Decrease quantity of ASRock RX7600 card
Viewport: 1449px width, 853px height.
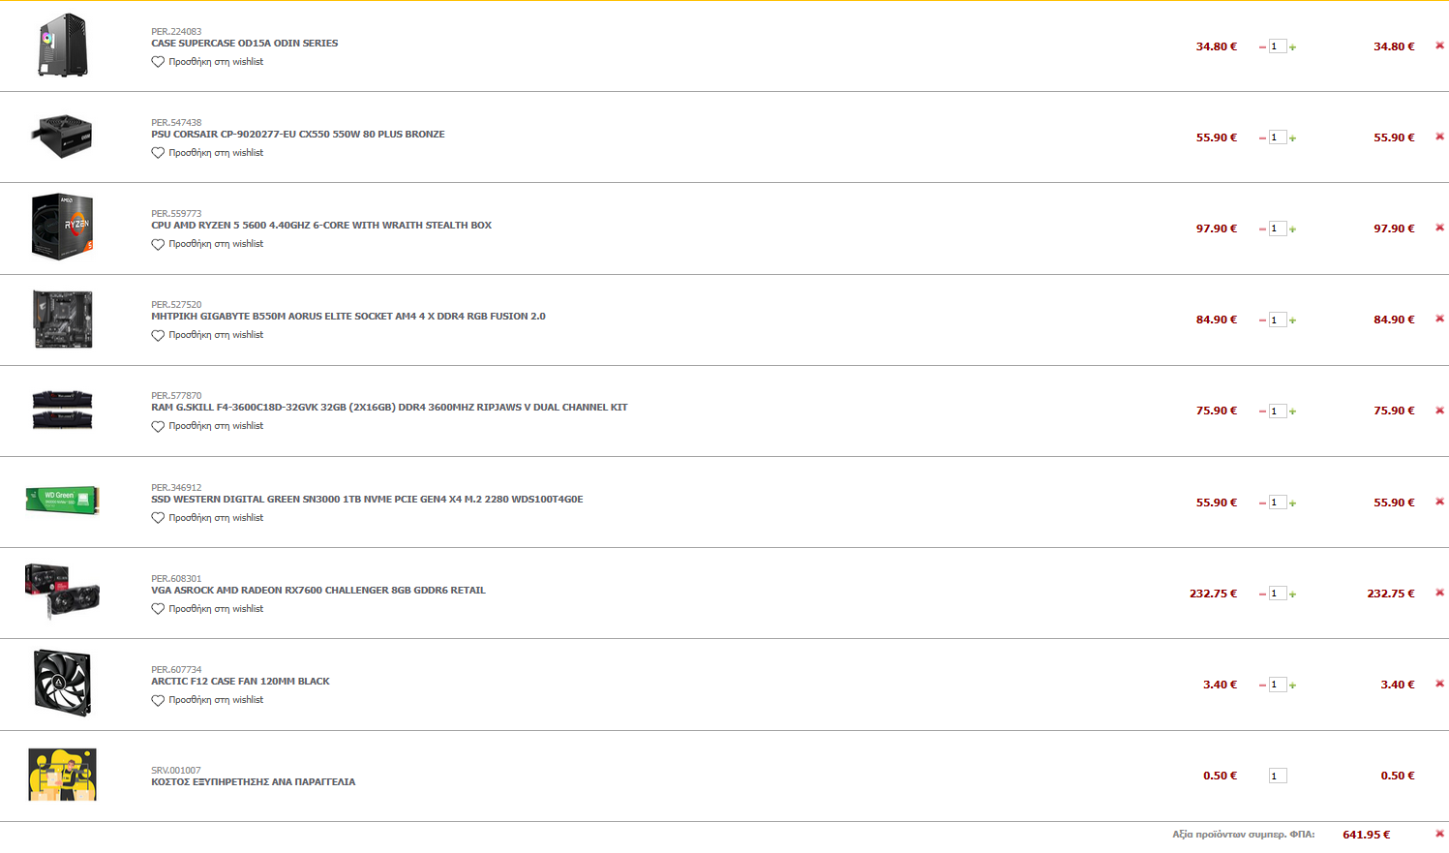tap(1262, 594)
